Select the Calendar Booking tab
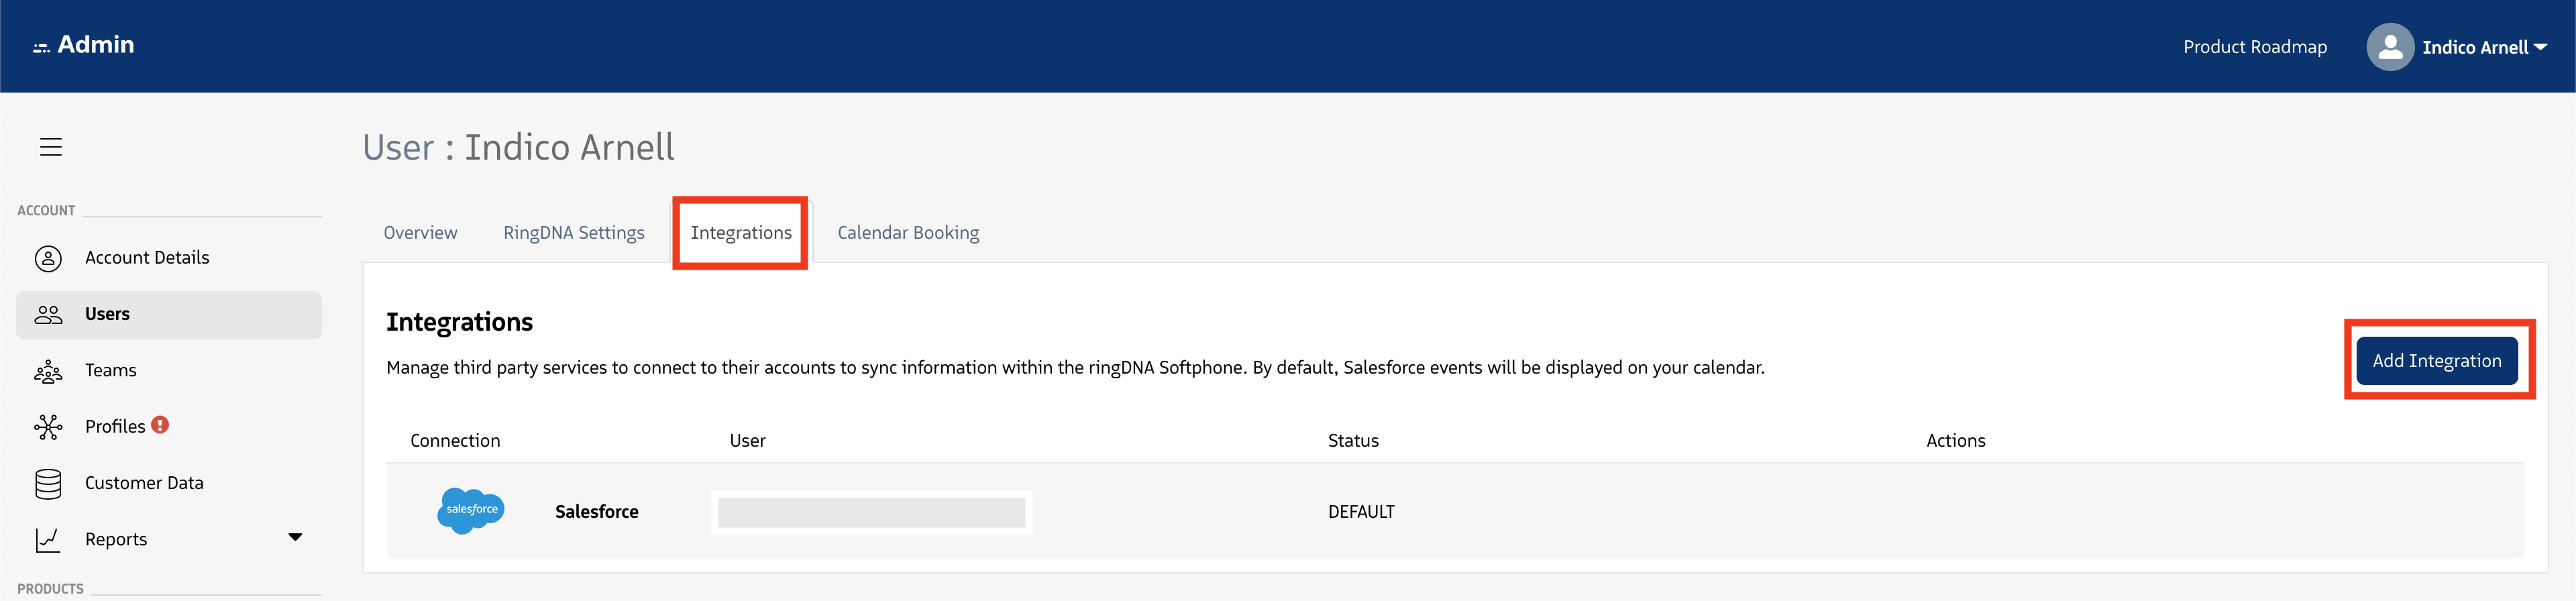The image size is (2576, 601). pyautogui.click(x=908, y=233)
